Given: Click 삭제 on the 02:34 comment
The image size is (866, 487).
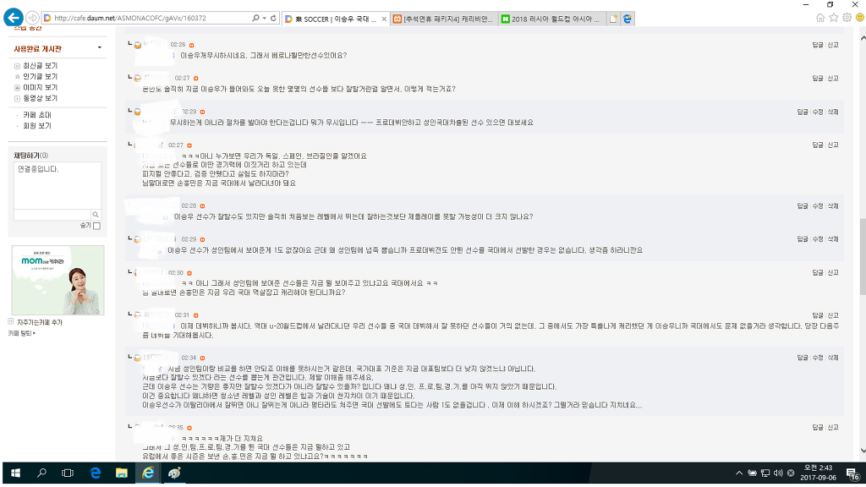Looking at the screenshot, I should pyautogui.click(x=833, y=358).
